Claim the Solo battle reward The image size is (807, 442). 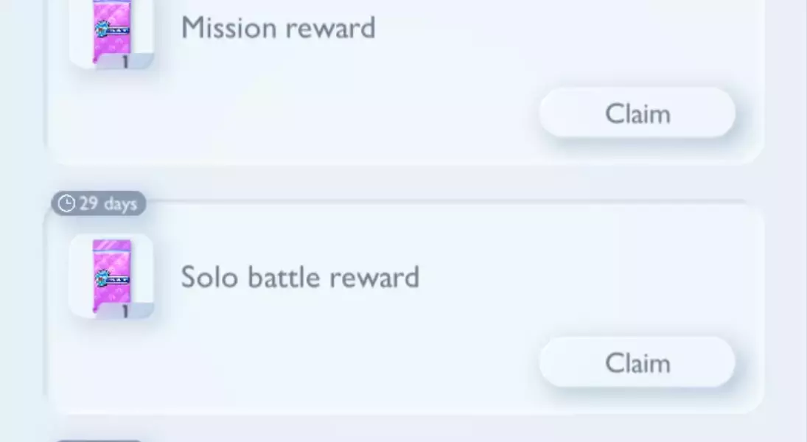(637, 362)
